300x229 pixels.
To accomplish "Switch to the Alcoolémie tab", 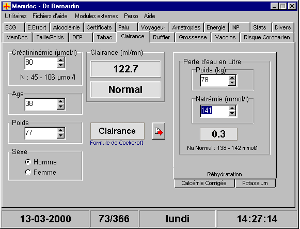I will click(67, 27).
